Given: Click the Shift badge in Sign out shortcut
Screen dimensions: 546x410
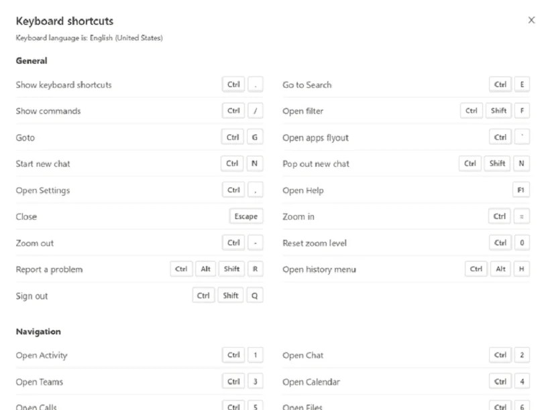Looking at the screenshot, I should (x=231, y=295).
